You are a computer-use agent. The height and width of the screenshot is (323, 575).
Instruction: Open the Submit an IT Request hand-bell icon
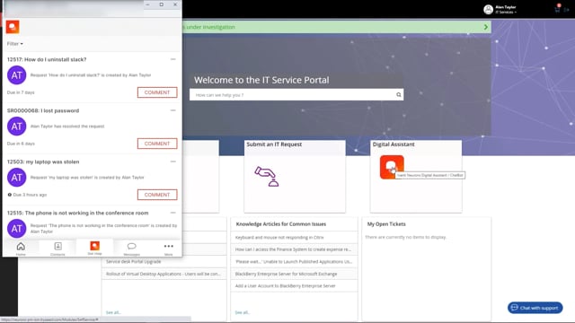(x=267, y=176)
